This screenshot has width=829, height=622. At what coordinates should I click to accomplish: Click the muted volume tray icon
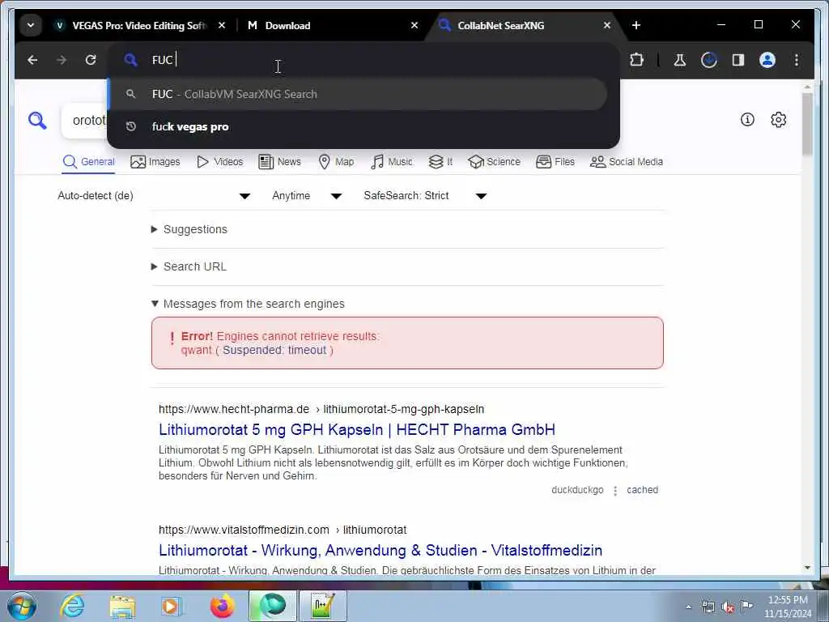click(728, 607)
